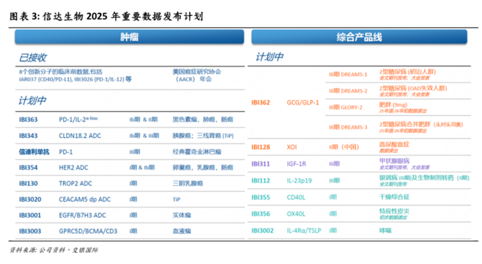Click the 肥胖 (9mg) indication text
This screenshot has height=264, width=482.
(393, 105)
